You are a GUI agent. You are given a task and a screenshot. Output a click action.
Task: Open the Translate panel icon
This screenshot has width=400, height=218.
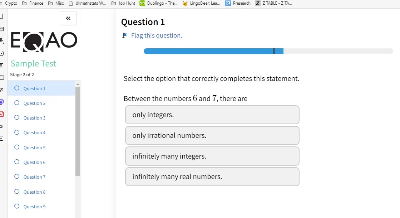(1, 89)
